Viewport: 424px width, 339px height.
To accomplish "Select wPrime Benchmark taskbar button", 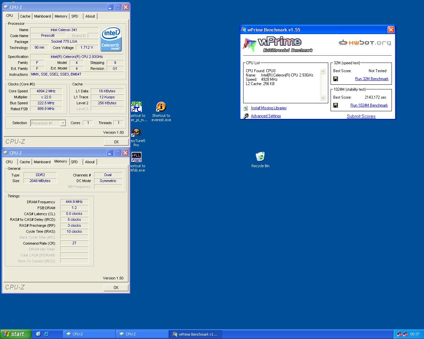I will point(195,334).
